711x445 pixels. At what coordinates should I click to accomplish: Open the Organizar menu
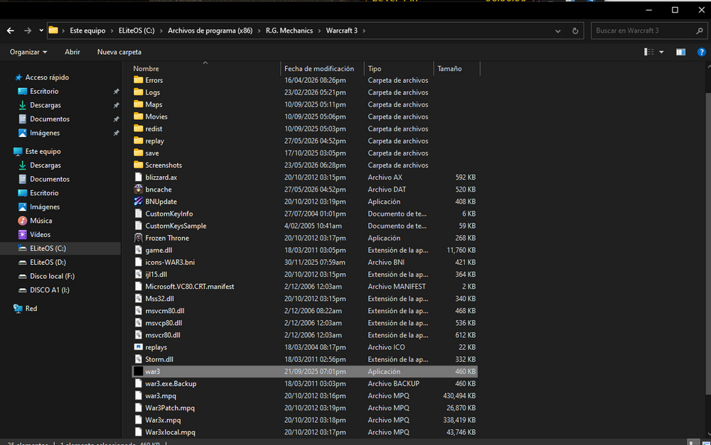point(28,52)
